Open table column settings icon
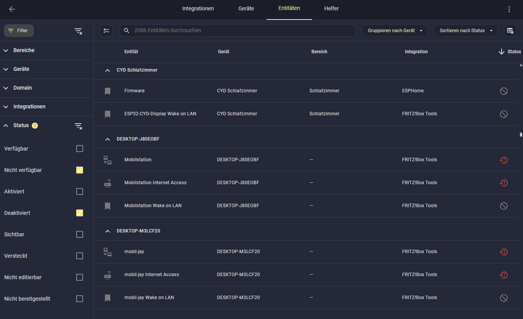This screenshot has height=319, width=523. 510,31
